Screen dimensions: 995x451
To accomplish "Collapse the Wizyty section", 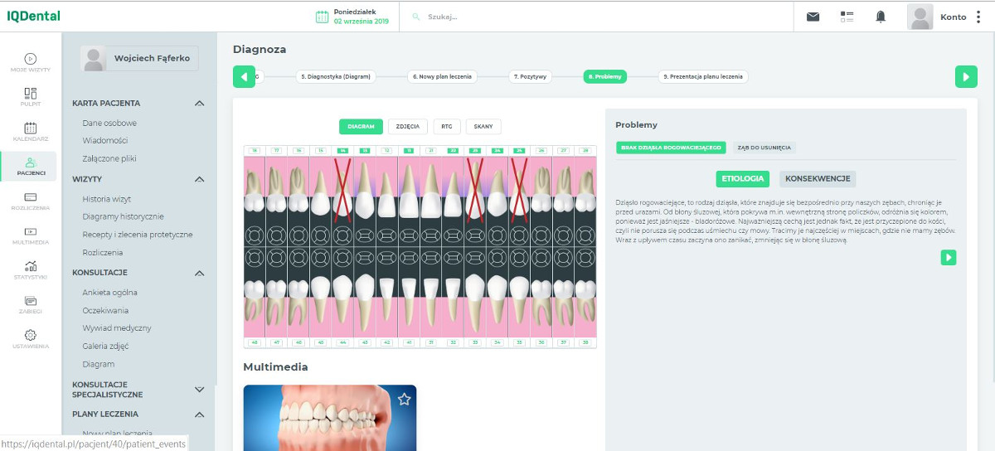I will pos(199,179).
